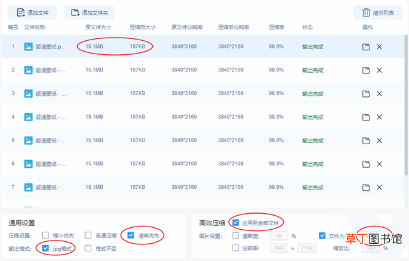
Task: Open output folder for row 1
Action: click(x=366, y=47)
